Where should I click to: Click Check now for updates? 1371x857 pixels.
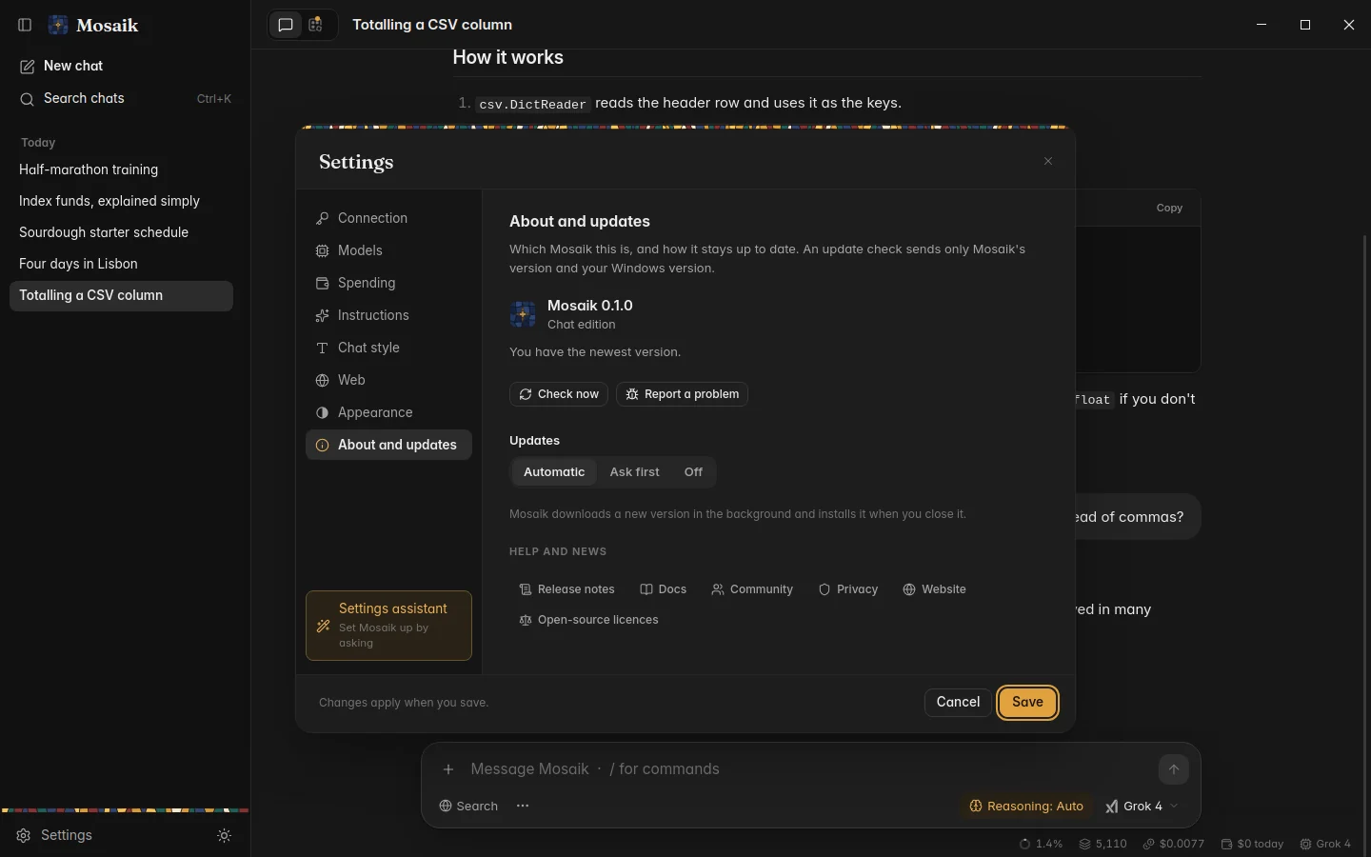[x=559, y=394]
